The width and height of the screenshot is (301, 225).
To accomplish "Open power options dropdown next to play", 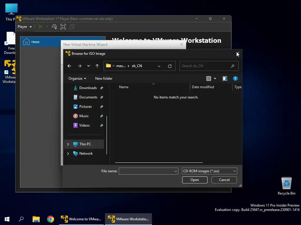I will tap(47, 27).
